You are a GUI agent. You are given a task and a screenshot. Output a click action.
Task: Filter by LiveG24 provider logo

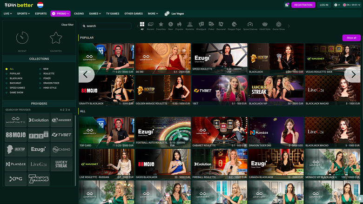coord(39,164)
